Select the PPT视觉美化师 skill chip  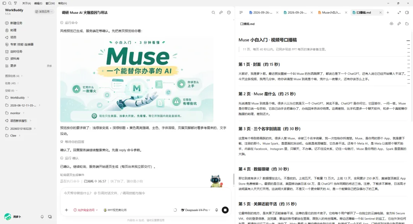[115, 210]
